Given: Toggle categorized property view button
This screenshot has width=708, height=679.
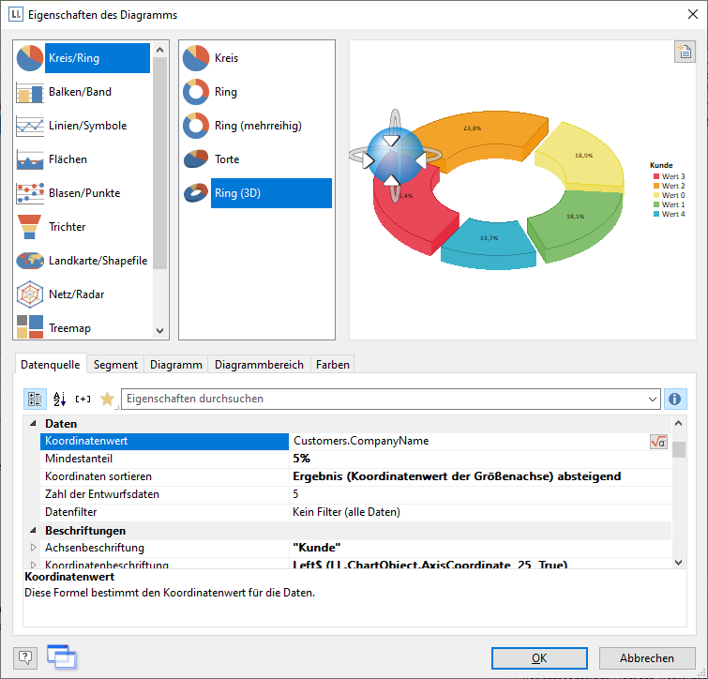Looking at the screenshot, I should [35, 399].
